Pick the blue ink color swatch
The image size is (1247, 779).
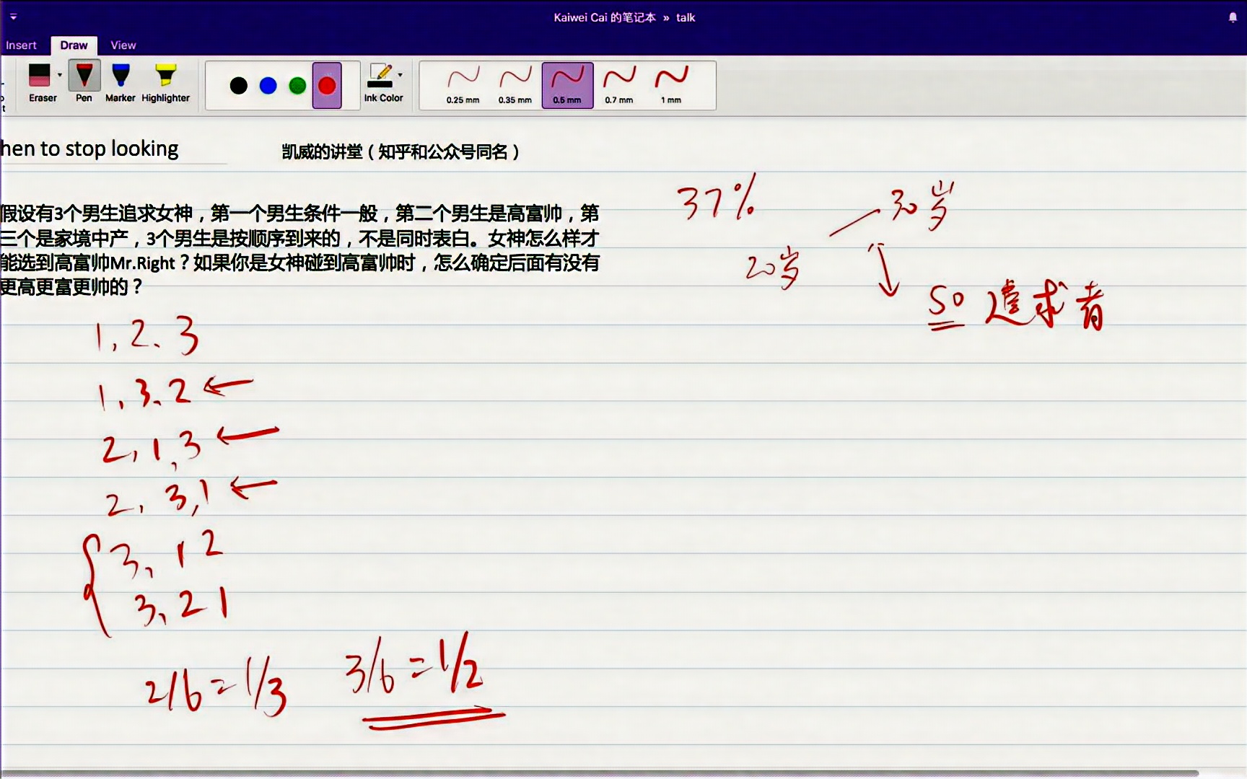267,85
